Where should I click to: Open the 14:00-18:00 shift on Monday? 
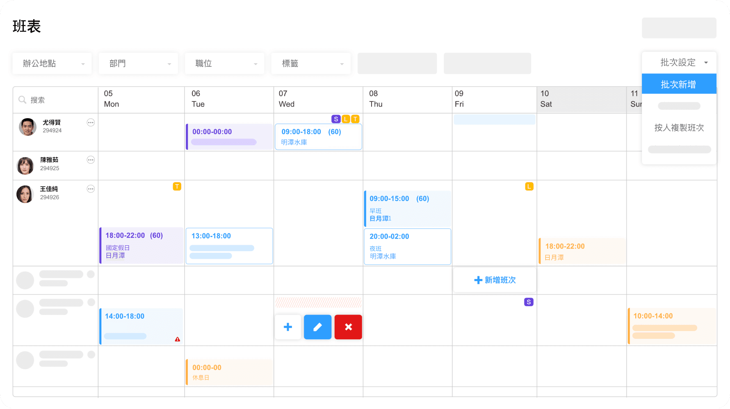141,327
